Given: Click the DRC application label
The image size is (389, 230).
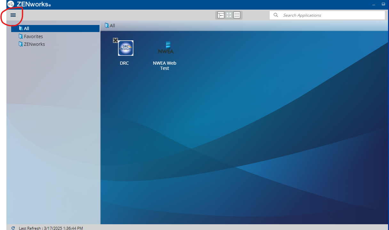Looking at the screenshot, I should 124,63.
